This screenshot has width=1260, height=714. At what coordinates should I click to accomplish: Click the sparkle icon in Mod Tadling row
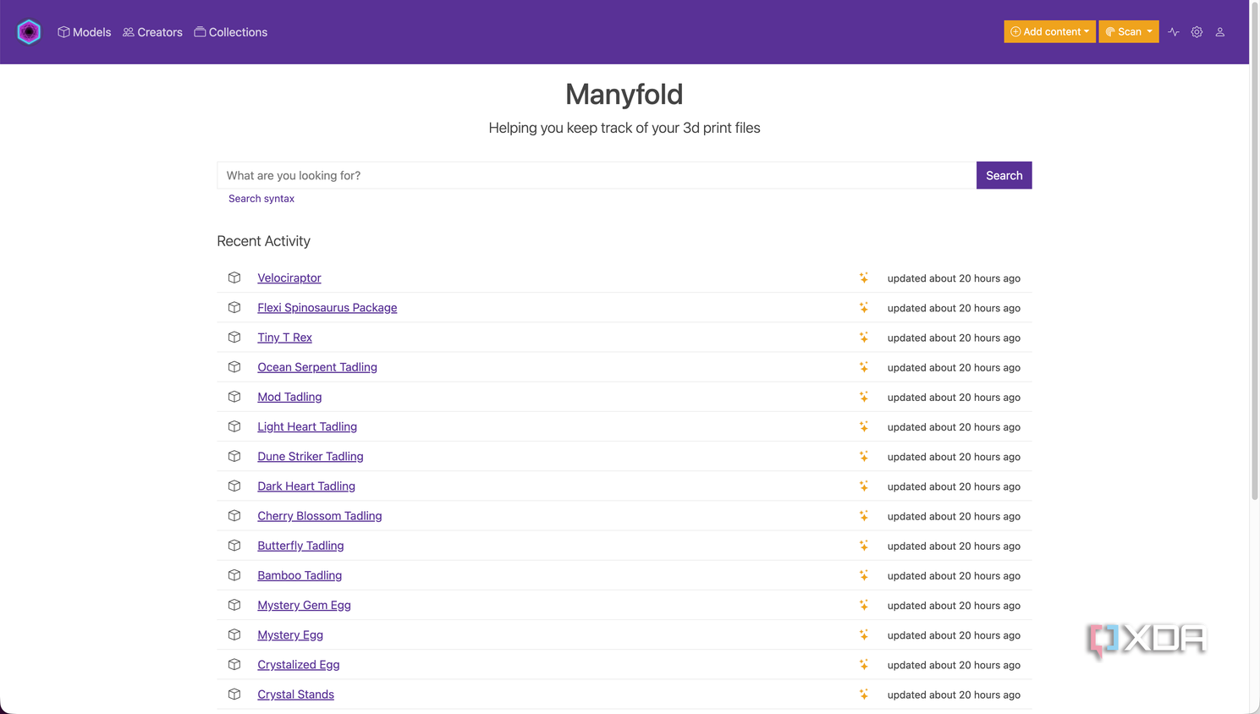tap(864, 397)
